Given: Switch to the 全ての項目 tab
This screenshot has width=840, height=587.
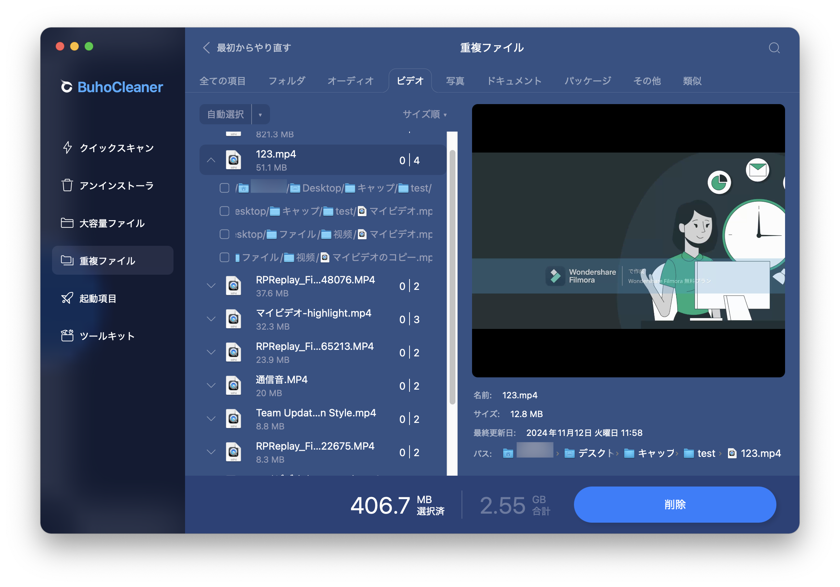Looking at the screenshot, I should click(222, 81).
